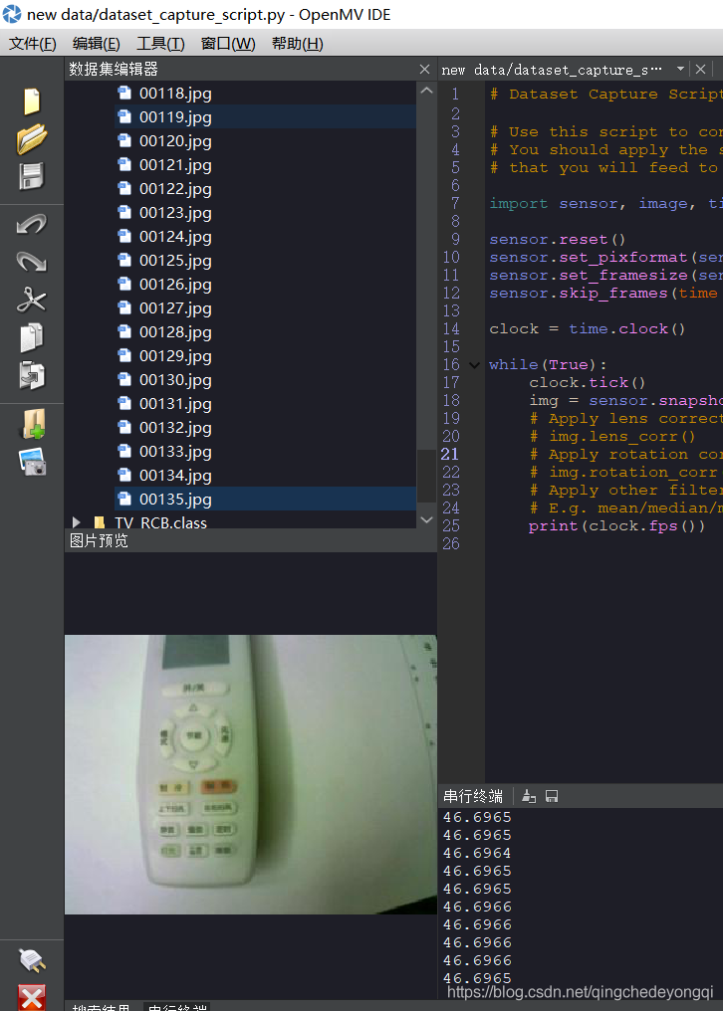Close the dataset editor panel
This screenshot has height=1011, width=723.
[424, 69]
